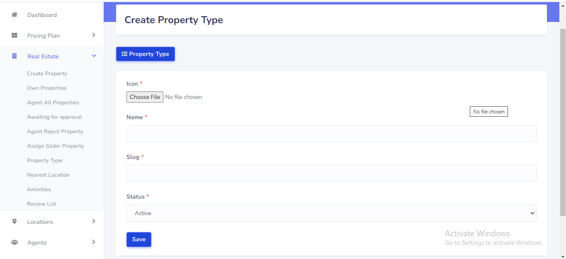566x259 pixels.
Task: Open Create Property in sidebar
Action: point(47,74)
